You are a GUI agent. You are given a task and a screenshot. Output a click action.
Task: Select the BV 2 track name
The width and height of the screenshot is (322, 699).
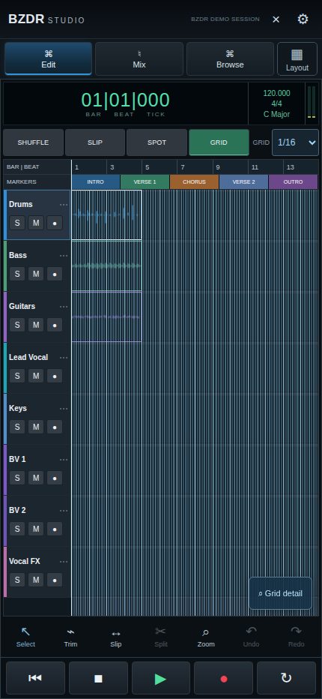[x=18, y=510]
